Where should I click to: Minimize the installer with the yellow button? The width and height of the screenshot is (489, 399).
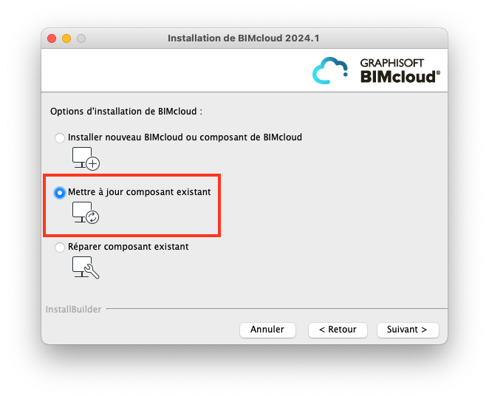coord(66,38)
